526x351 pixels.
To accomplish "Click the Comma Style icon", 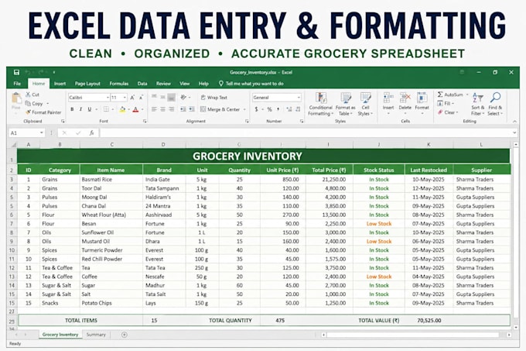I will point(278,109).
